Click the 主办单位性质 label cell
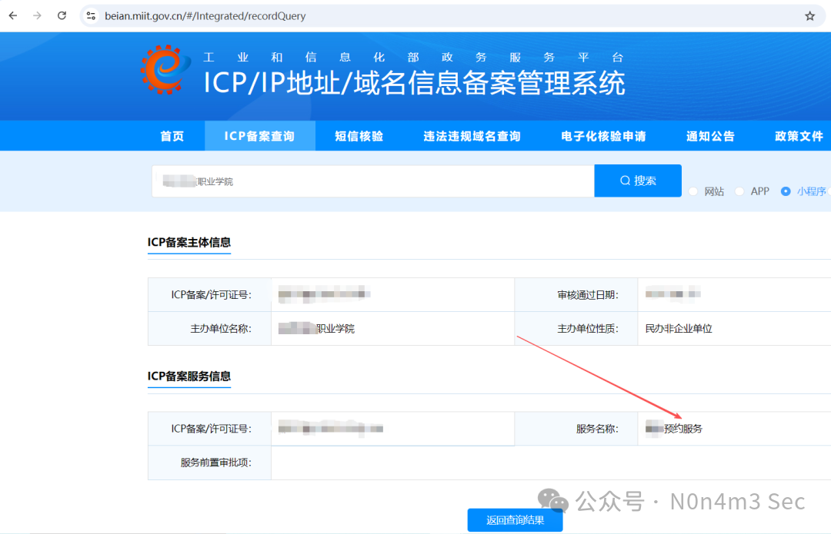The width and height of the screenshot is (831, 534). click(576, 329)
